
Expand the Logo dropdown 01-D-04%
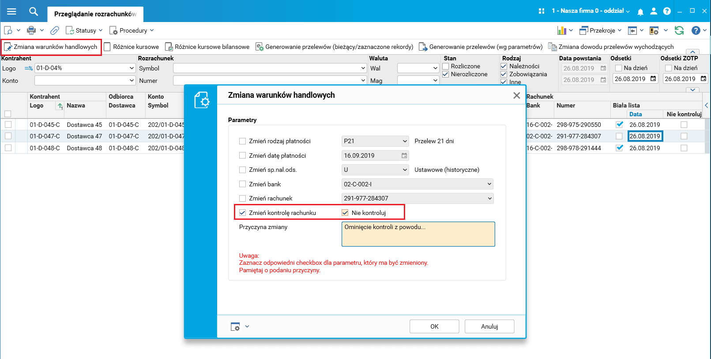coord(132,68)
